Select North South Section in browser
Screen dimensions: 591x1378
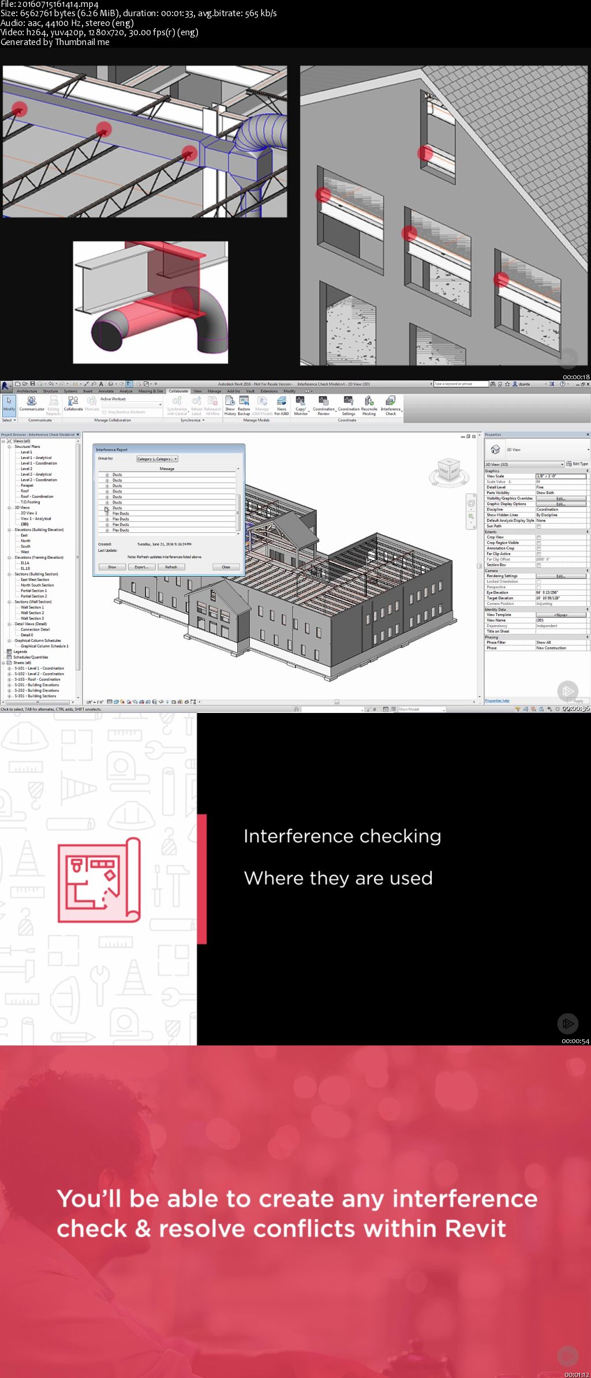[x=38, y=585]
